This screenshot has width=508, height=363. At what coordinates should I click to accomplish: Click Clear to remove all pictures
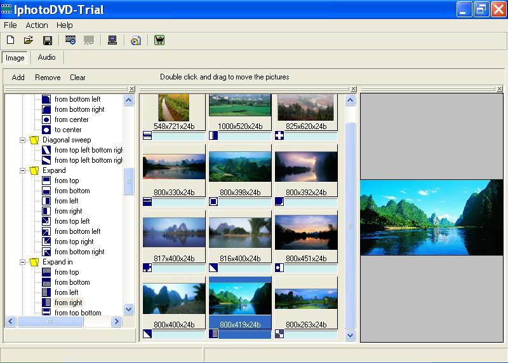point(77,78)
